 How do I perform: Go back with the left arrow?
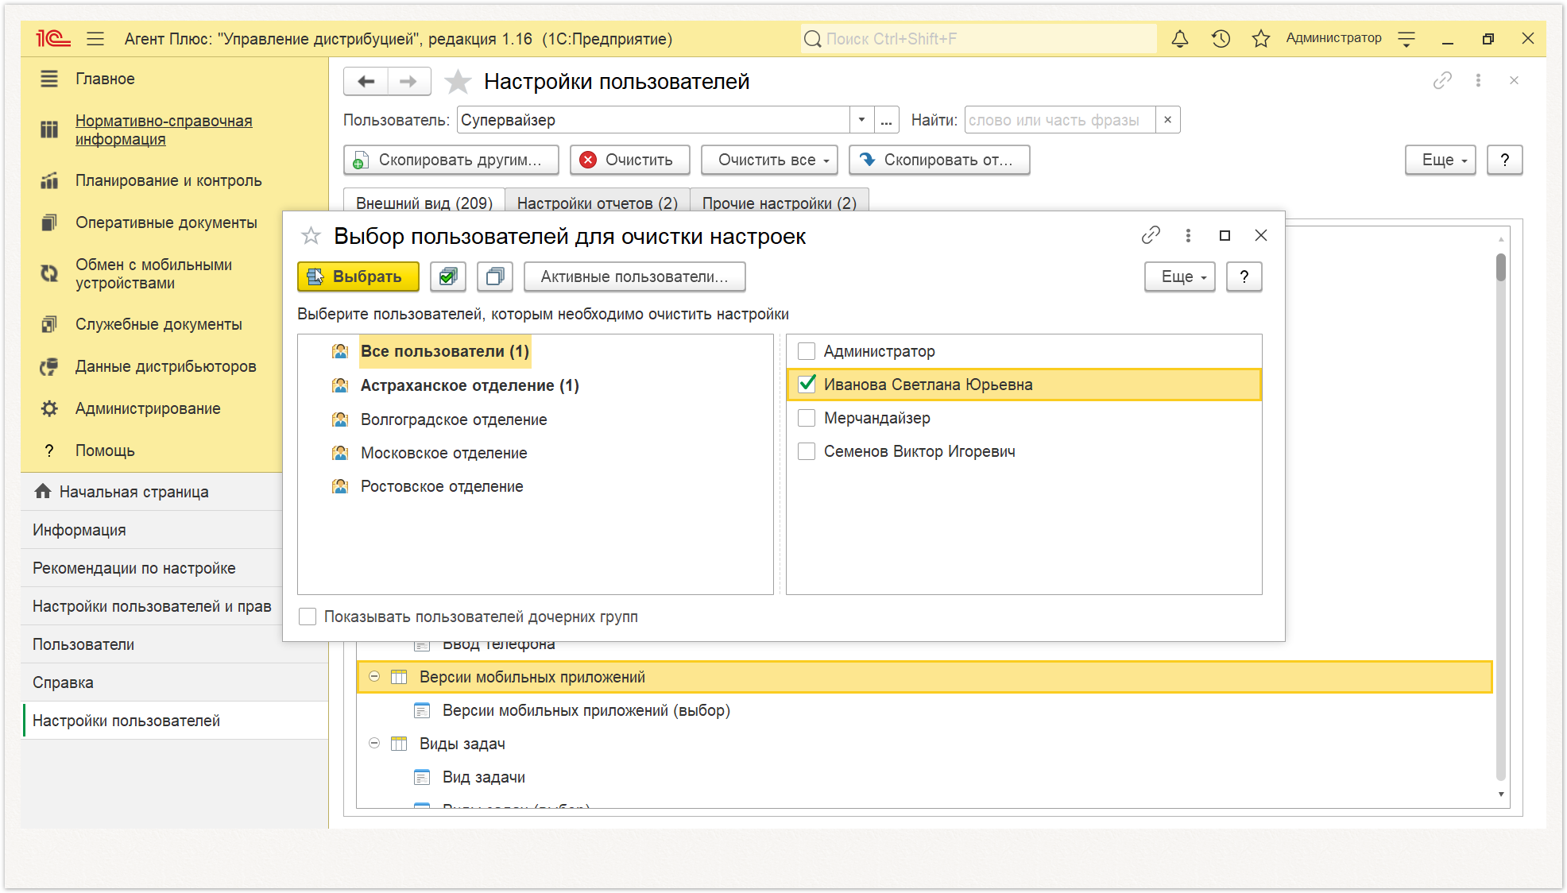[x=366, y=81]
